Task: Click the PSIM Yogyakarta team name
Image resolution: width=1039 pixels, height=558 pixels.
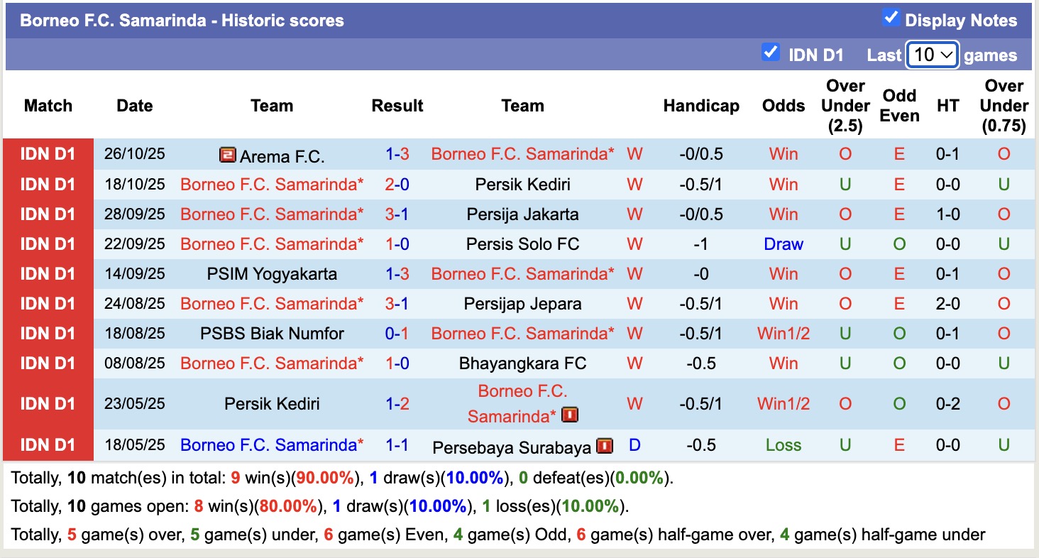Action: [272, 273]
